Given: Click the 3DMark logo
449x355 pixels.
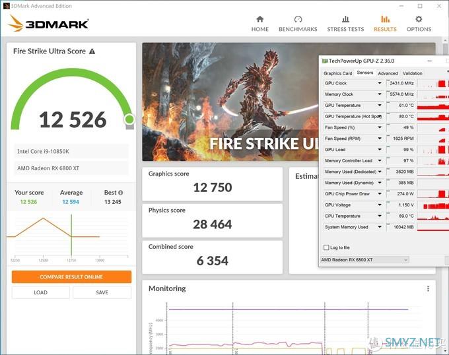Looking at the screenshot, I should click(x=49, y=23).
